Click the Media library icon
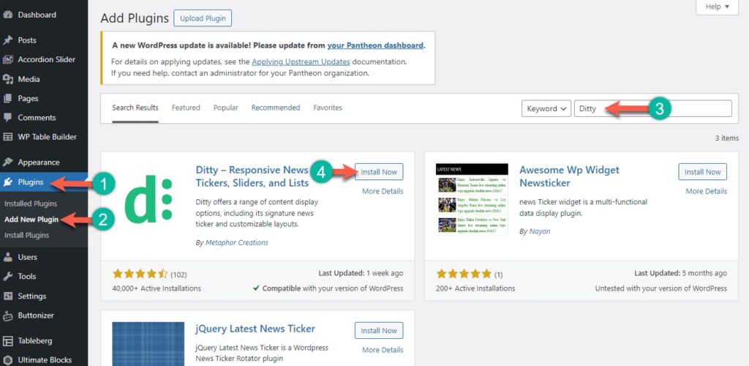 click(7, 79)
